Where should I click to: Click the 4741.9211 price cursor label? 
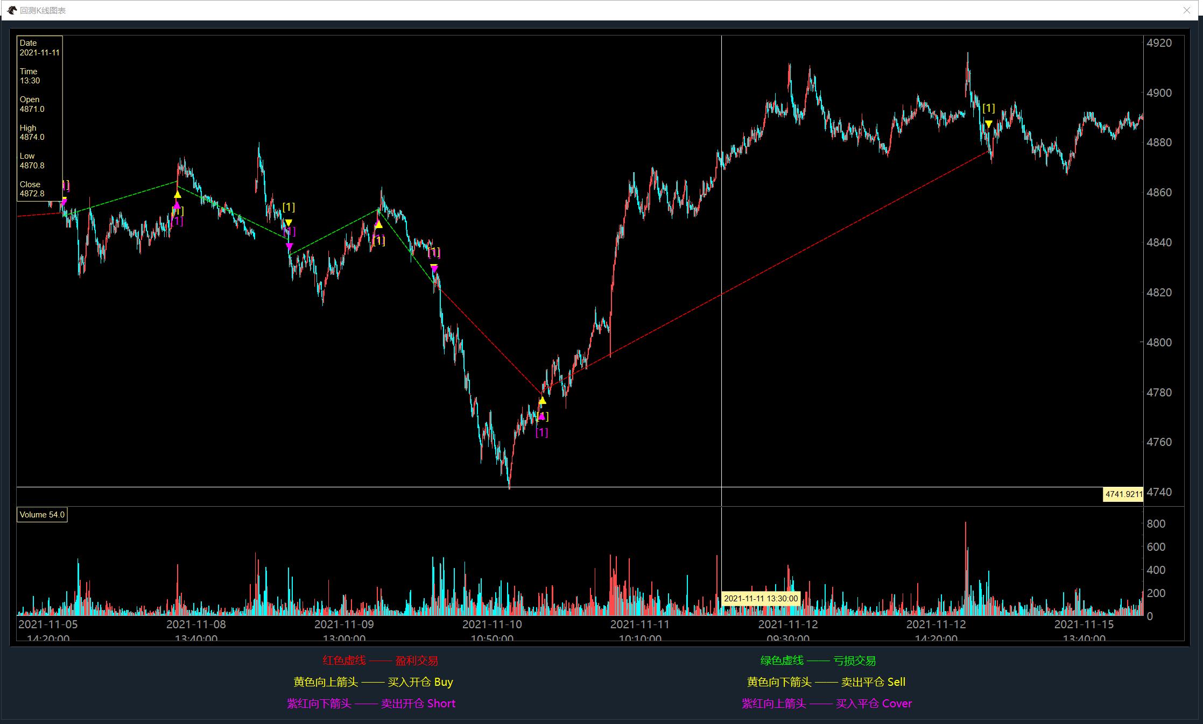(1123, 494)
